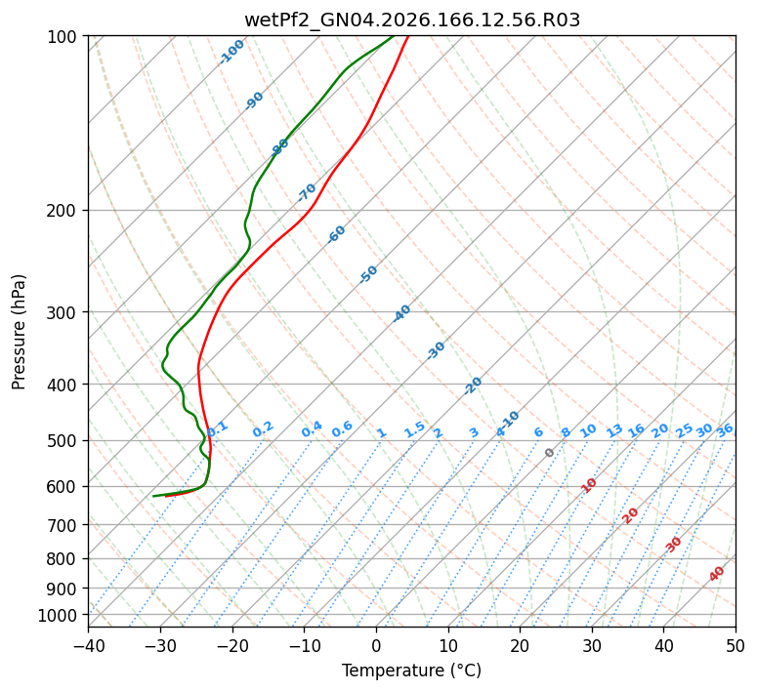Click the 50 temperature tick label

point(736,645)
